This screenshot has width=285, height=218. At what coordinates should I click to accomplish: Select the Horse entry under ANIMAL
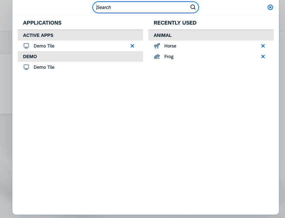coord(171,46)
